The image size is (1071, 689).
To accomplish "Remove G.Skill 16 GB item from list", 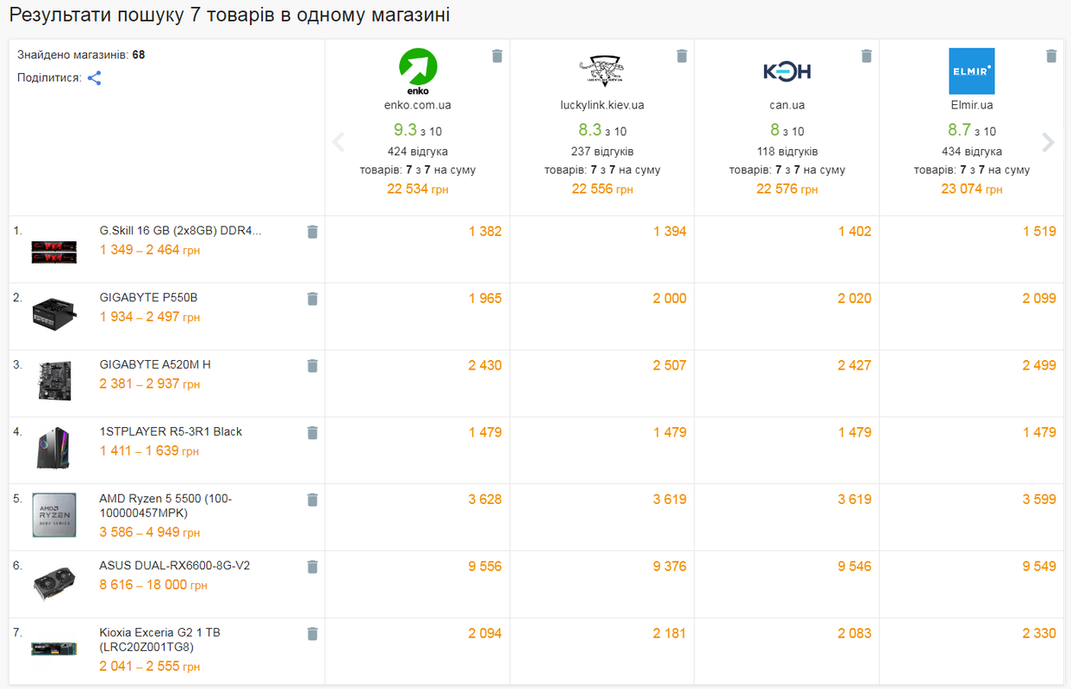I will coord(313,232).
